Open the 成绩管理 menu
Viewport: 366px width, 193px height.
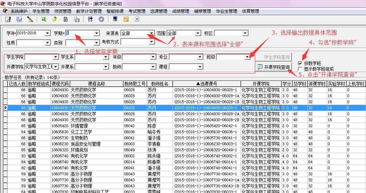(181, 11)
